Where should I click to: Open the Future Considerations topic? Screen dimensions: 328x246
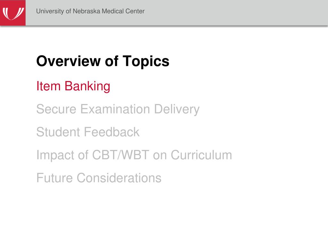tap(99, 178)
